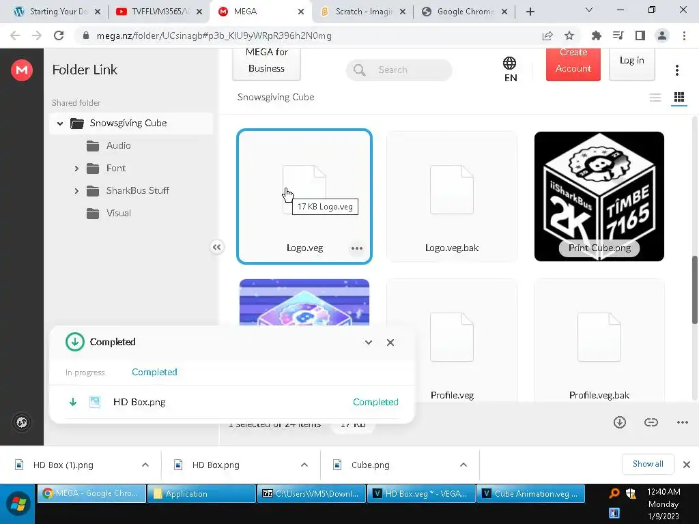Minimize transfers panel with the chevron
Viewport: 699px width, 524px height.
click(368, 343)
